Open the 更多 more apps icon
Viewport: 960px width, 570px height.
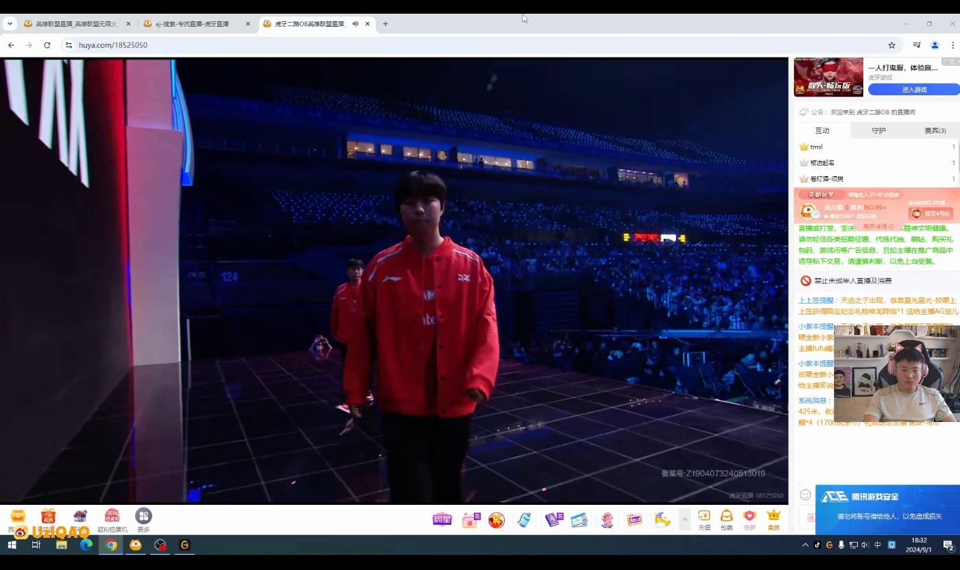tap(143, 520)
